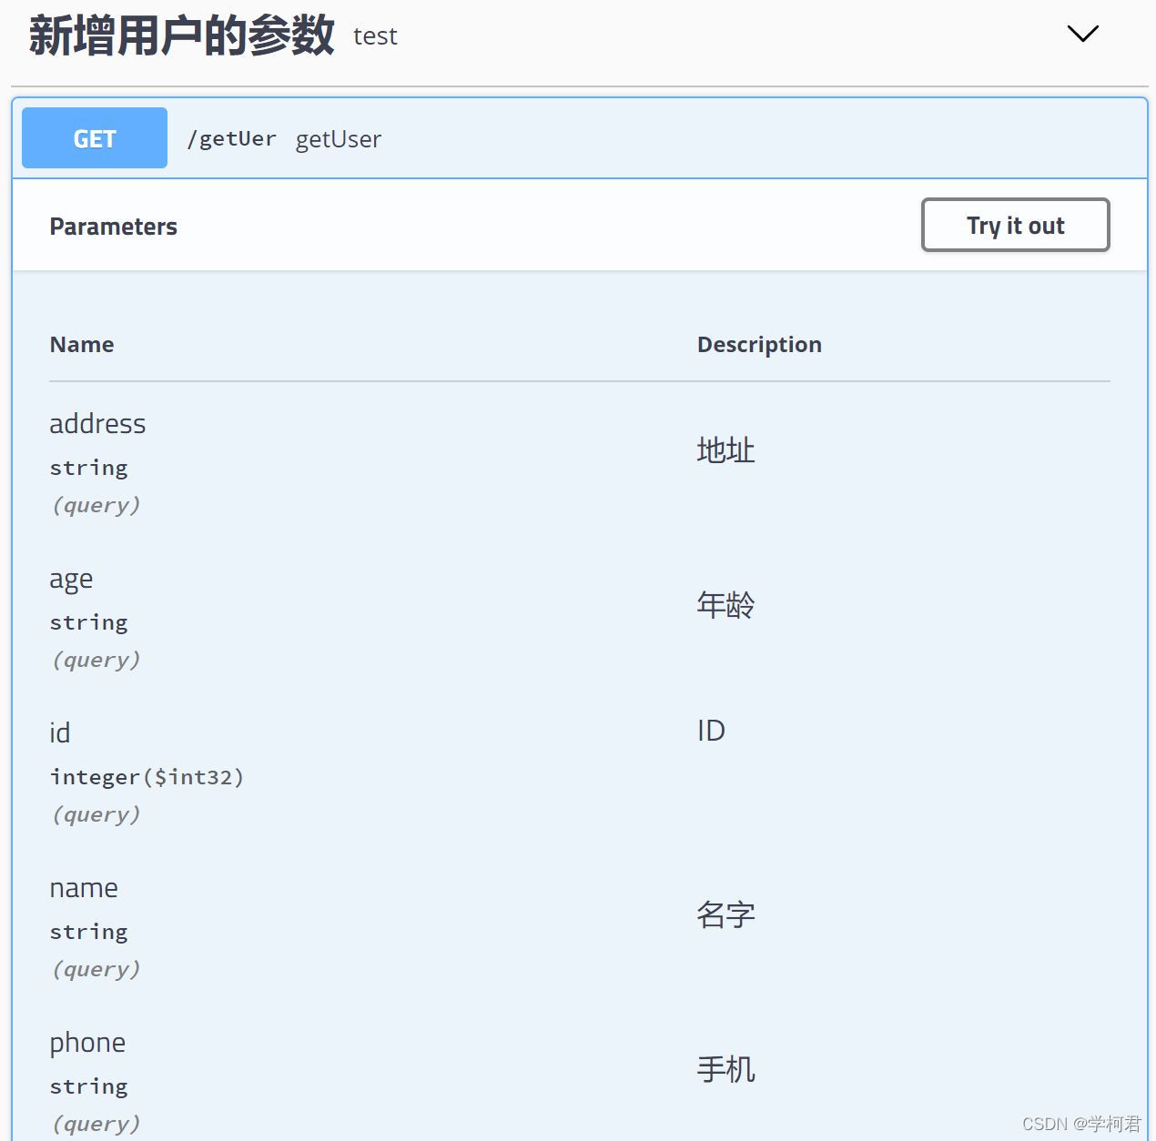Viewport: 1156px width, 1141px height.
Task: Click string type under age
Action: [89, 623]
